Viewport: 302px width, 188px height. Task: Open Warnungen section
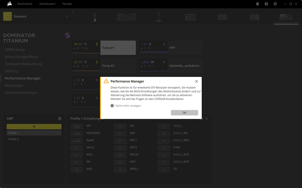click(x=14, y=85)
